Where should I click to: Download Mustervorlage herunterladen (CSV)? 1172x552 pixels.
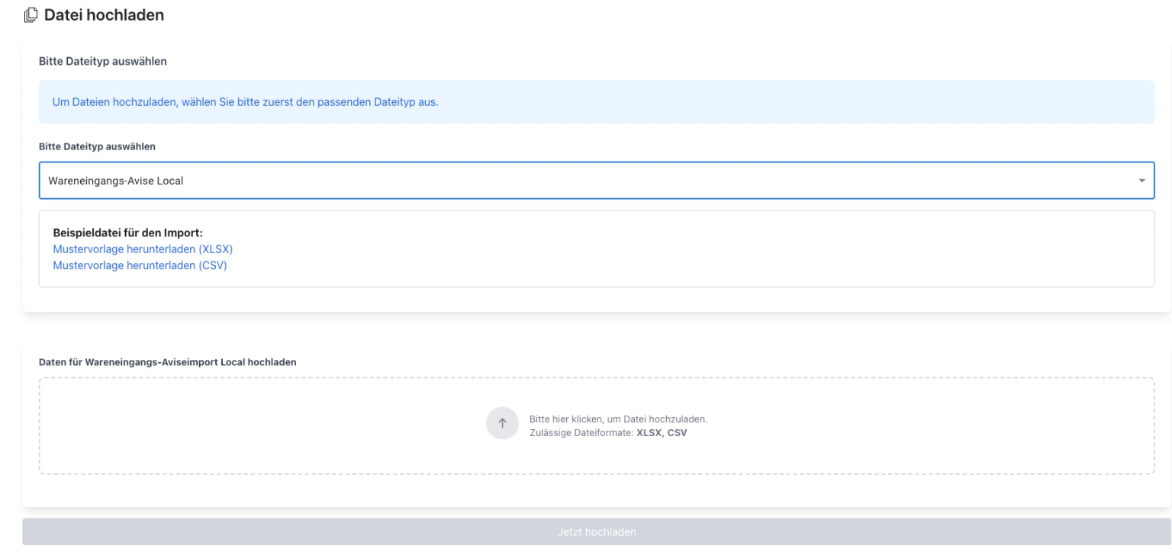click(x=140, y=265)
